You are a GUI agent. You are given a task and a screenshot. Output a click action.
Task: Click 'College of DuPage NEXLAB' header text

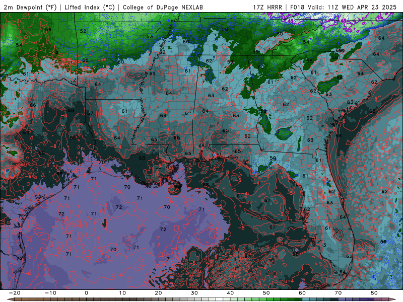[163, 8]
